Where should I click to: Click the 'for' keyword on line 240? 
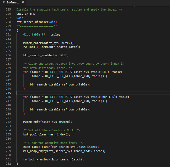coord(26,72)
